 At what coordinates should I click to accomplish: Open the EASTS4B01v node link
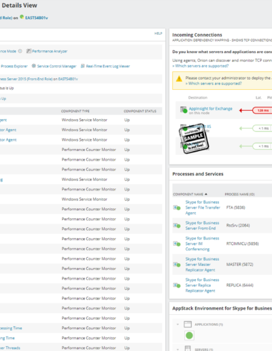(37, 18)
